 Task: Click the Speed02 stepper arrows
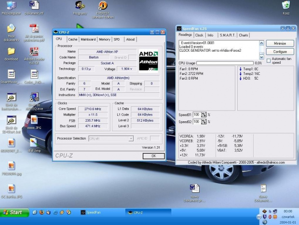click(x=204, y=122)
